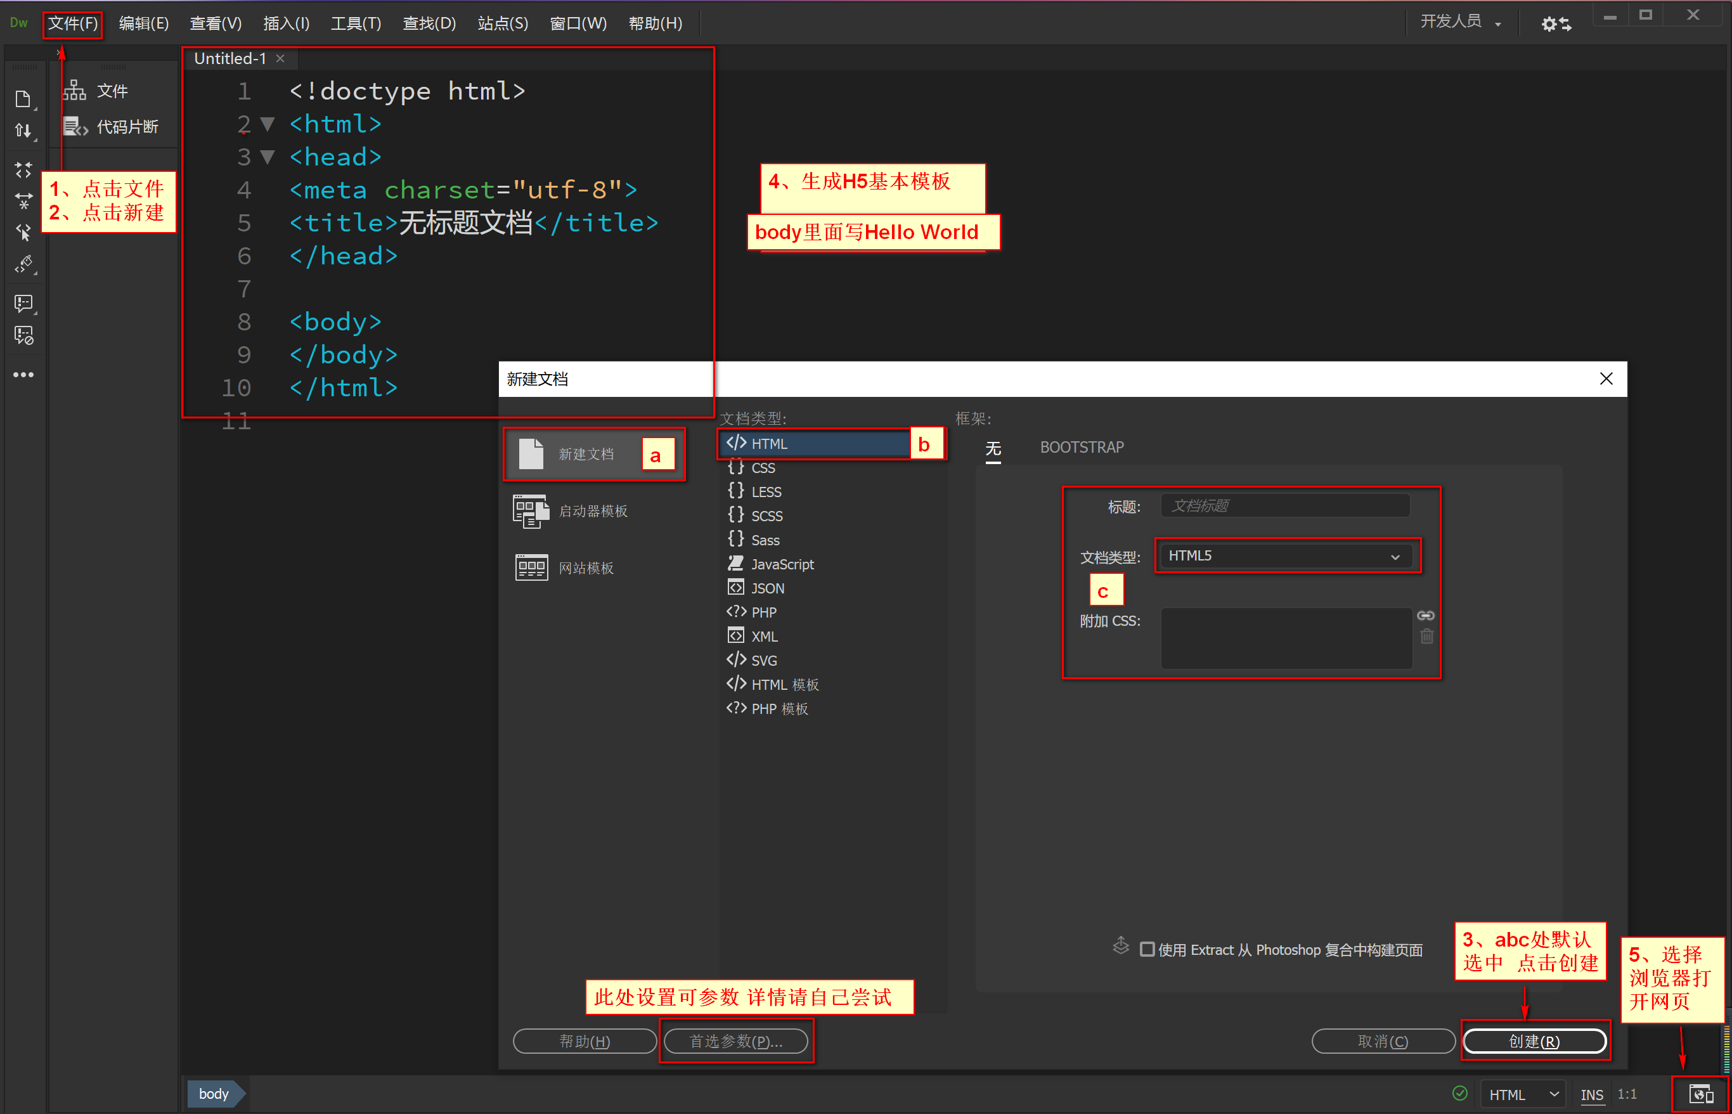Click the format source code icon

[23, 264]
